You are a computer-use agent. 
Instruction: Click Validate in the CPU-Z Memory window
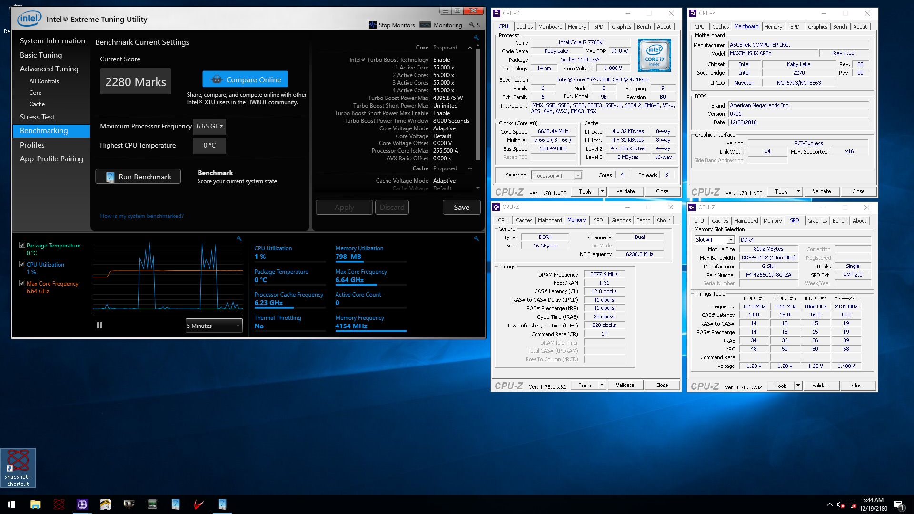[625, 385]
